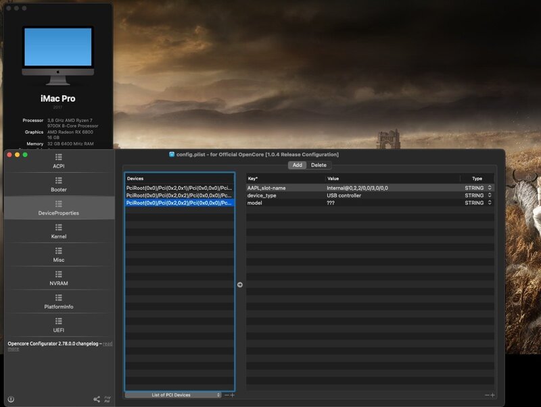Switch to the Delete tab
The width and height of the screenshot is (541, 407).
319,165
